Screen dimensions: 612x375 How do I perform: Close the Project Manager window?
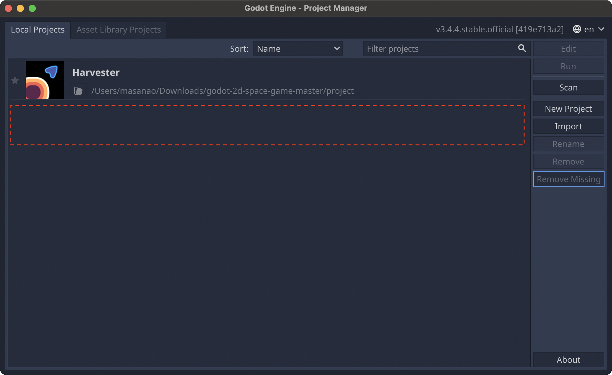pos(8,8)
